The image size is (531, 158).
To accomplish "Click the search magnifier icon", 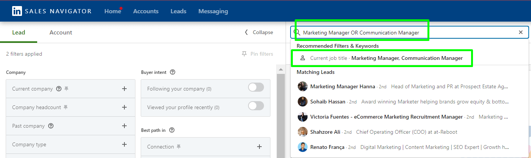I will [x=297, y=33].
